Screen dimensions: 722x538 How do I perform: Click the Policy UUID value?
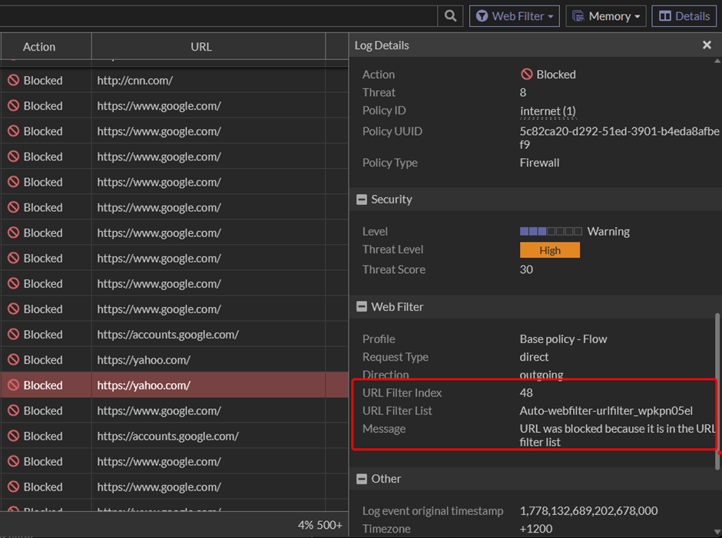click(x=619, y=137)
